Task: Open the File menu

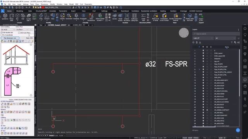Action: [x=5, y=4]
